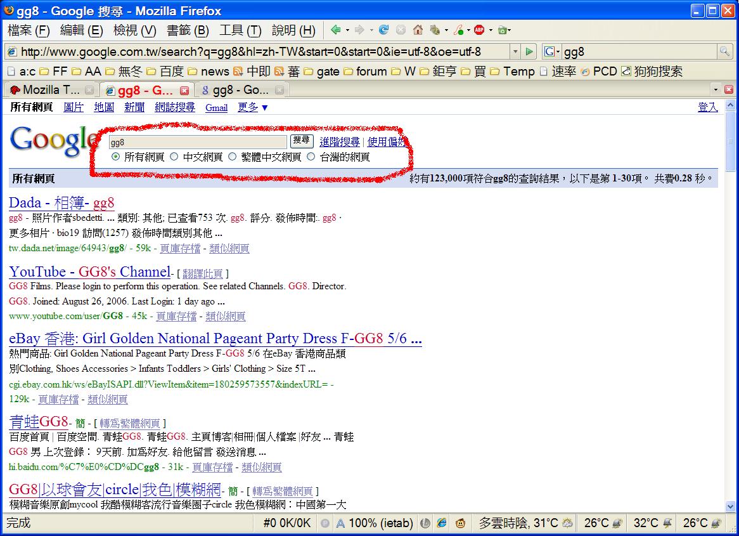Reload the page with the refresh icon
The height and width of the screenshot is (536, 739).
[x=383, y=30]
